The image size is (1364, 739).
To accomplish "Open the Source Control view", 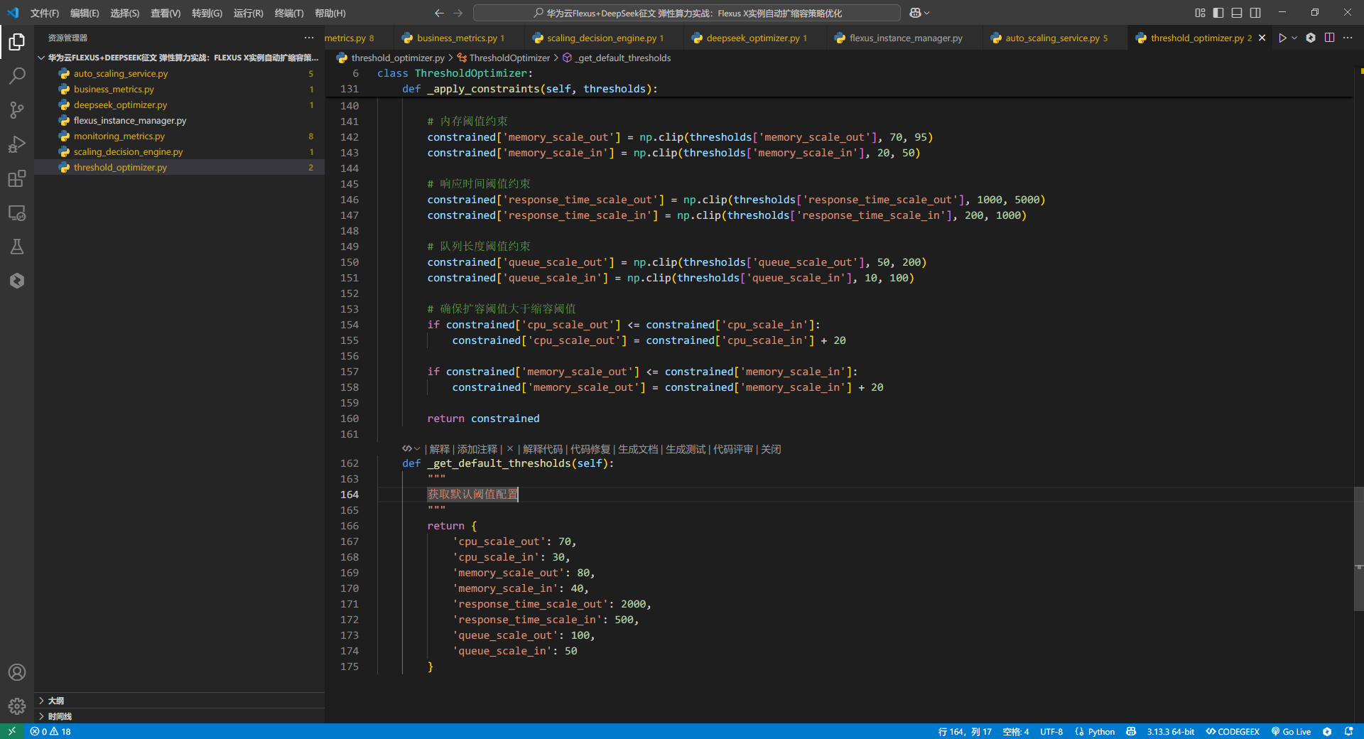I will tap(17, 110).
